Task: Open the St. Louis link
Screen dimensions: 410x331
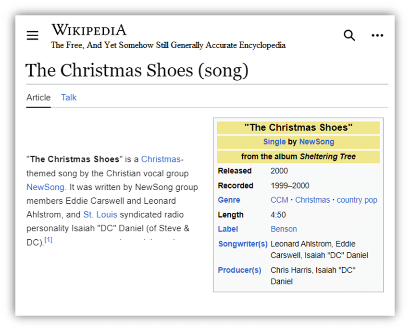Action: (100, 214)
